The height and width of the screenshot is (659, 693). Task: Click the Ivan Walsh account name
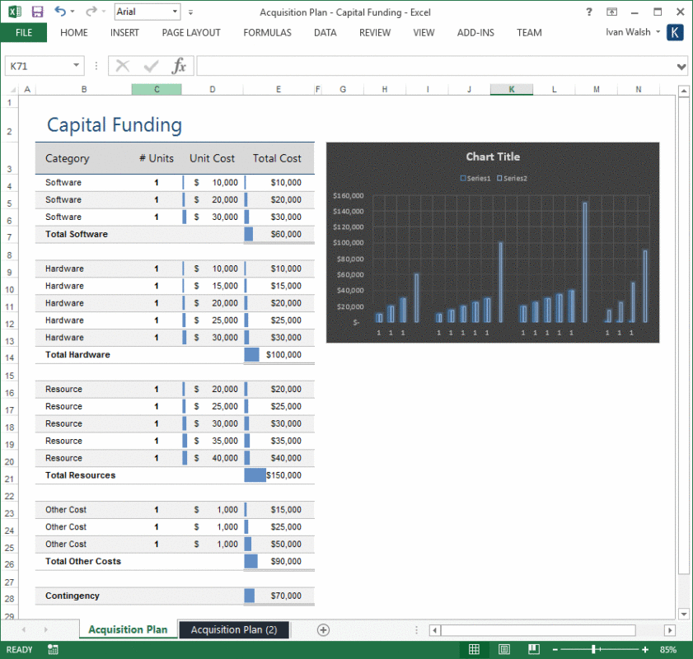click(627, 32)
